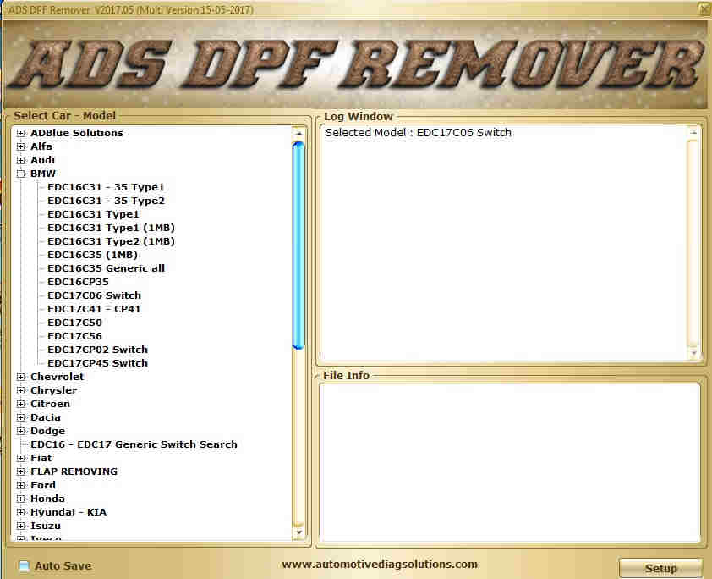Open the Setup button

click(660, 568)
